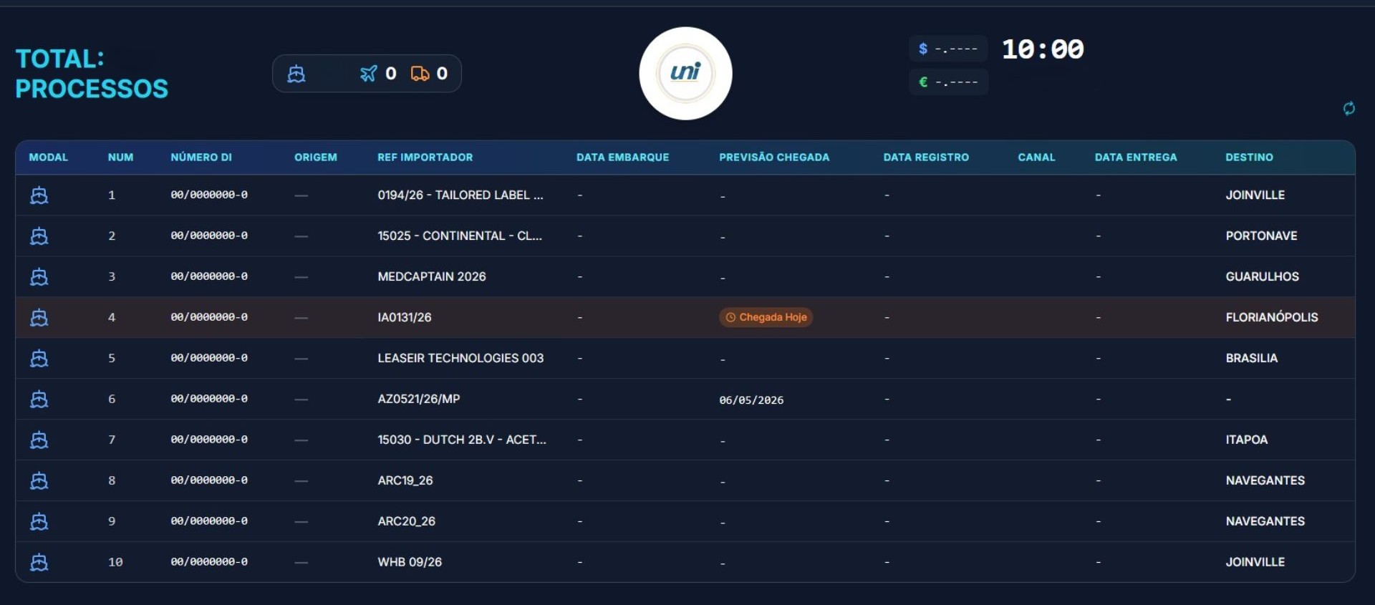Click the PORTONAVE destination
The height and width of the screenshot is (605, 1375).
click(x=1261, y=236)
